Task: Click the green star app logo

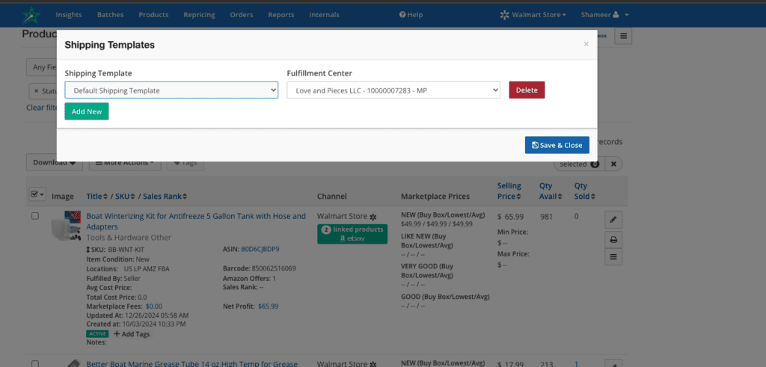Action: 31,15
